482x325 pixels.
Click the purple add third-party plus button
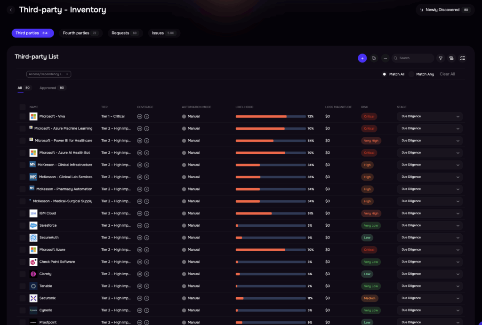[362, 58]
